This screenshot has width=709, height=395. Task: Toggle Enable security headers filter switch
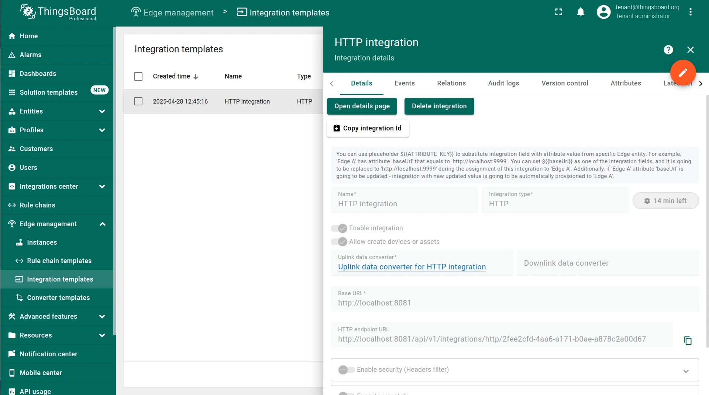pos(346,370)
